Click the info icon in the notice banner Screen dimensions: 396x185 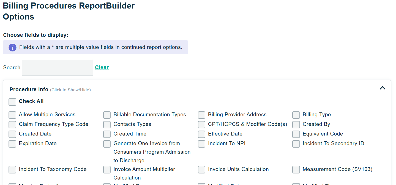click(12, 47)
